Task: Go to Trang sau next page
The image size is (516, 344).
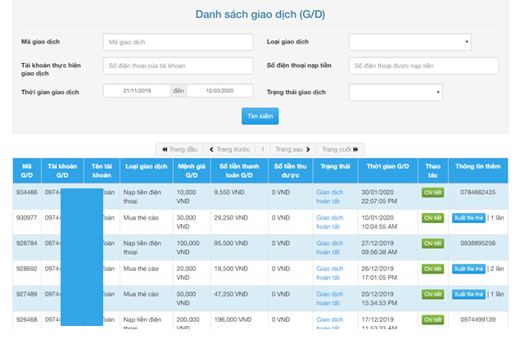Action: click(293, 149)
